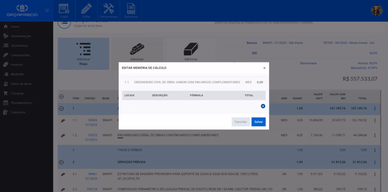Open code 98461 link
This screenshot has height=192, width=388.
92,174
